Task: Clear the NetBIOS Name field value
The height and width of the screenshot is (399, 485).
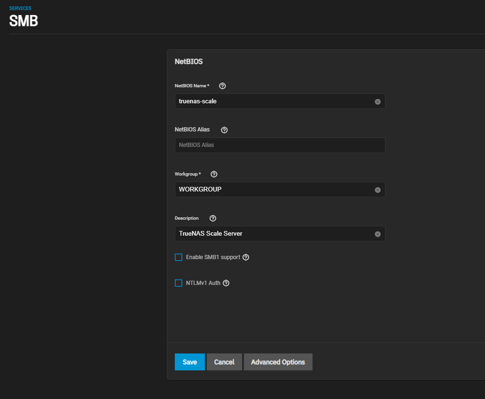Action: click(x=378, y=102)
